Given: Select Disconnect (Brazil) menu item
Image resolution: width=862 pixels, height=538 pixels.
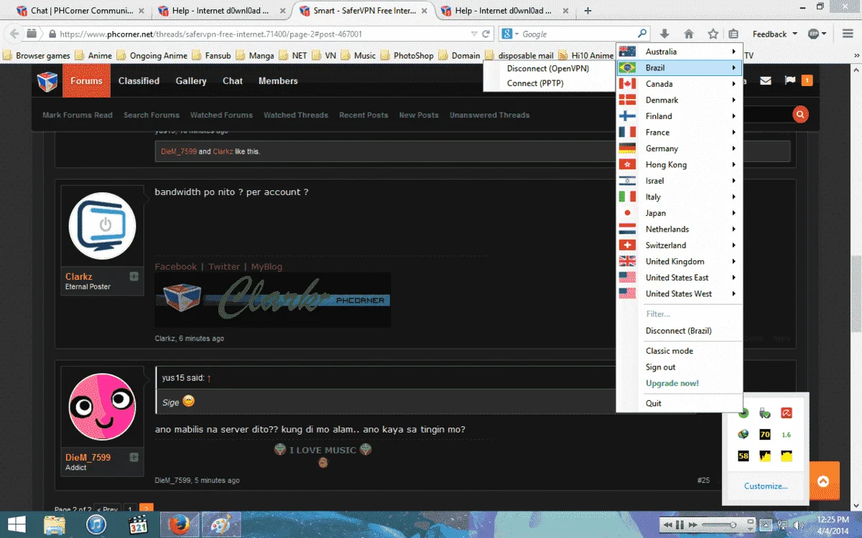Looking at the screenshot, I should pyautogui.click(x=679, y=331).
